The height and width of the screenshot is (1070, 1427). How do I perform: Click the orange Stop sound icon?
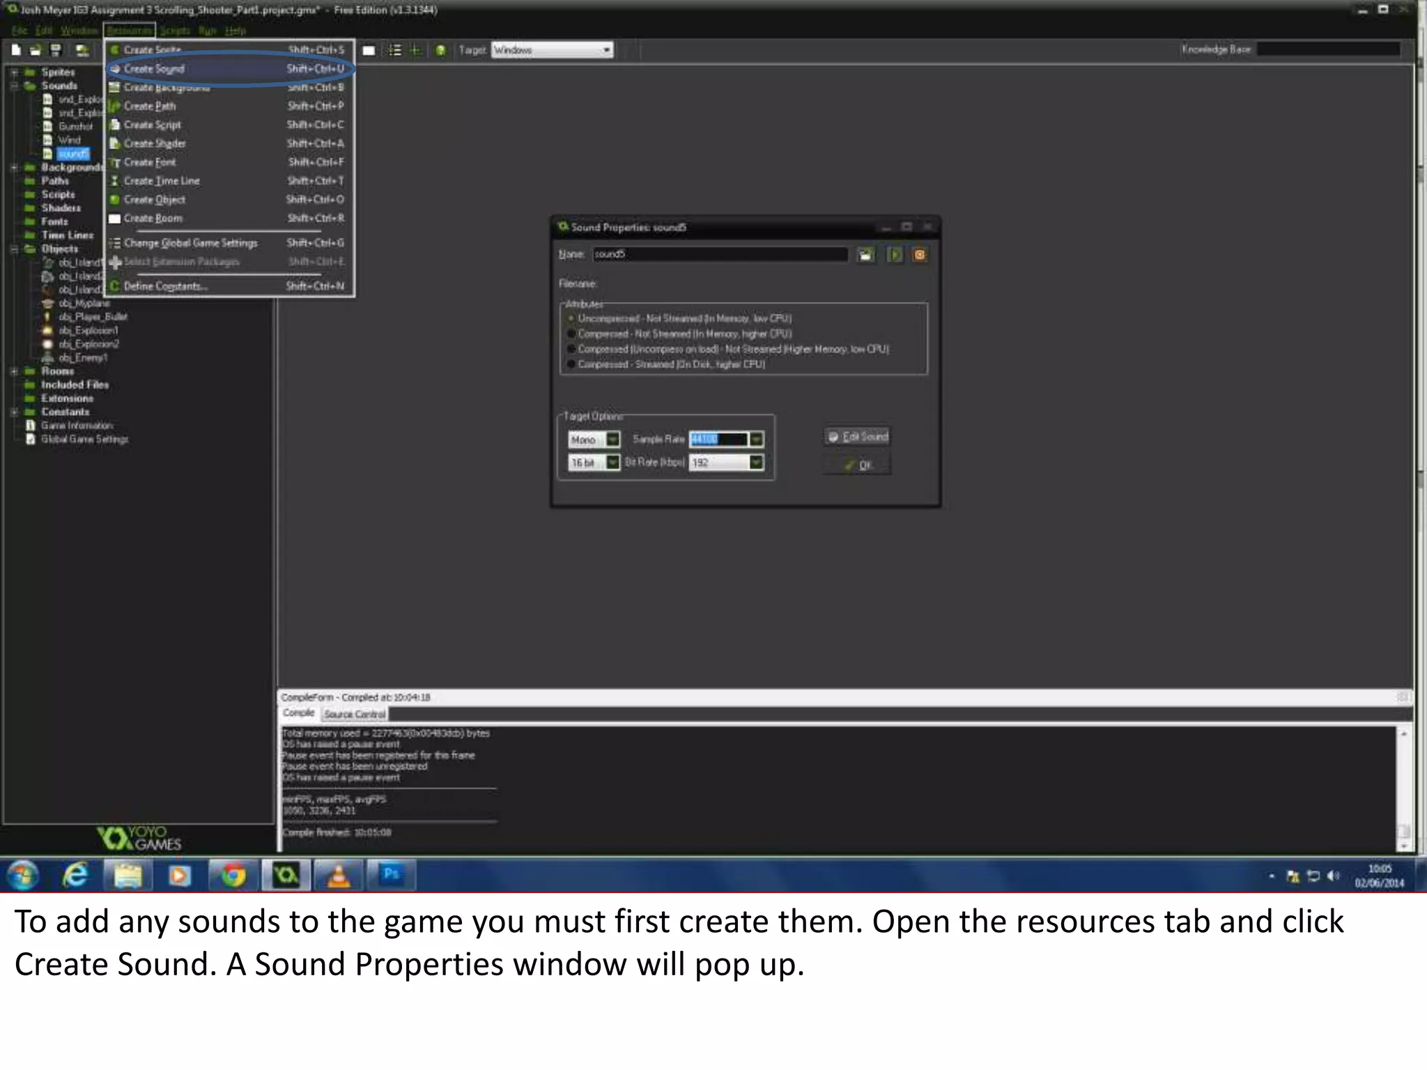coord(920,255)
